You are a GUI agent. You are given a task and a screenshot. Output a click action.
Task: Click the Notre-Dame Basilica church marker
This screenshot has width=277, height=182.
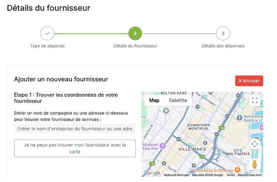[x=239, y=118]
